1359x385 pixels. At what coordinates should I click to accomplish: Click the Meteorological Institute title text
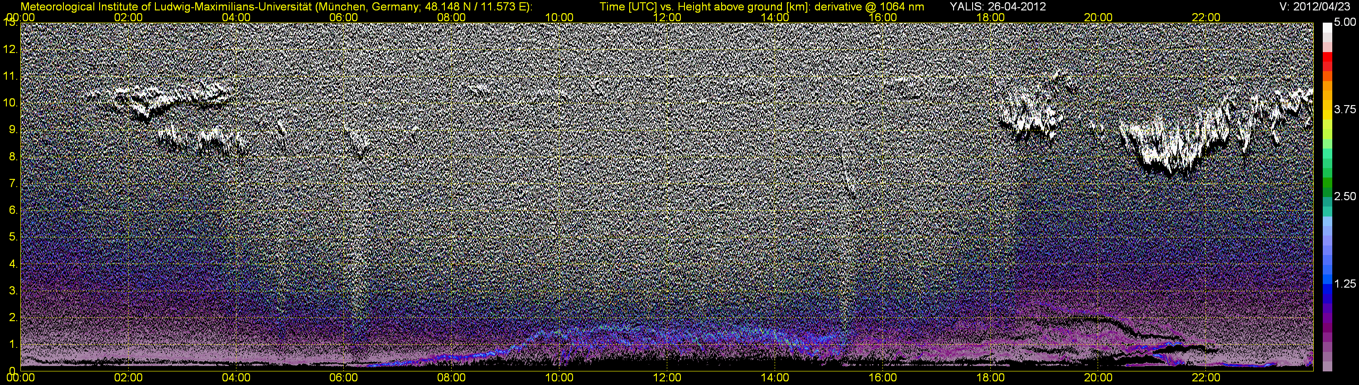coord(276,7)
